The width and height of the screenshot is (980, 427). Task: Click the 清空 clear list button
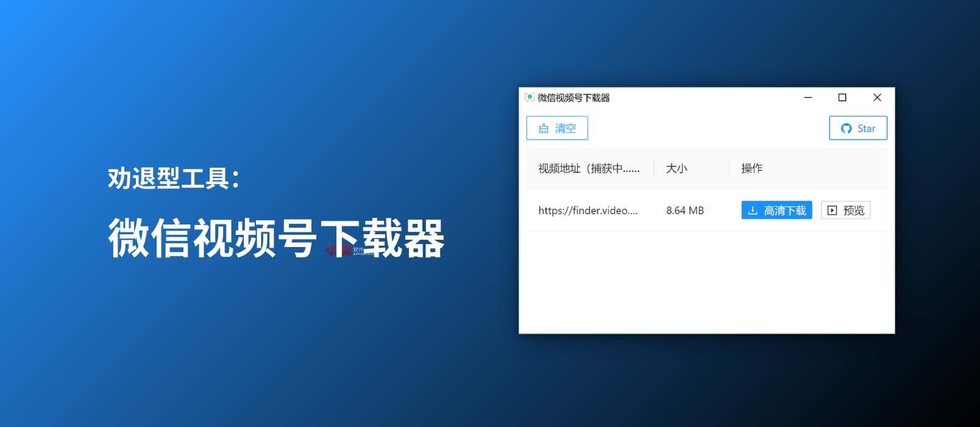click(x=557, y=128)
